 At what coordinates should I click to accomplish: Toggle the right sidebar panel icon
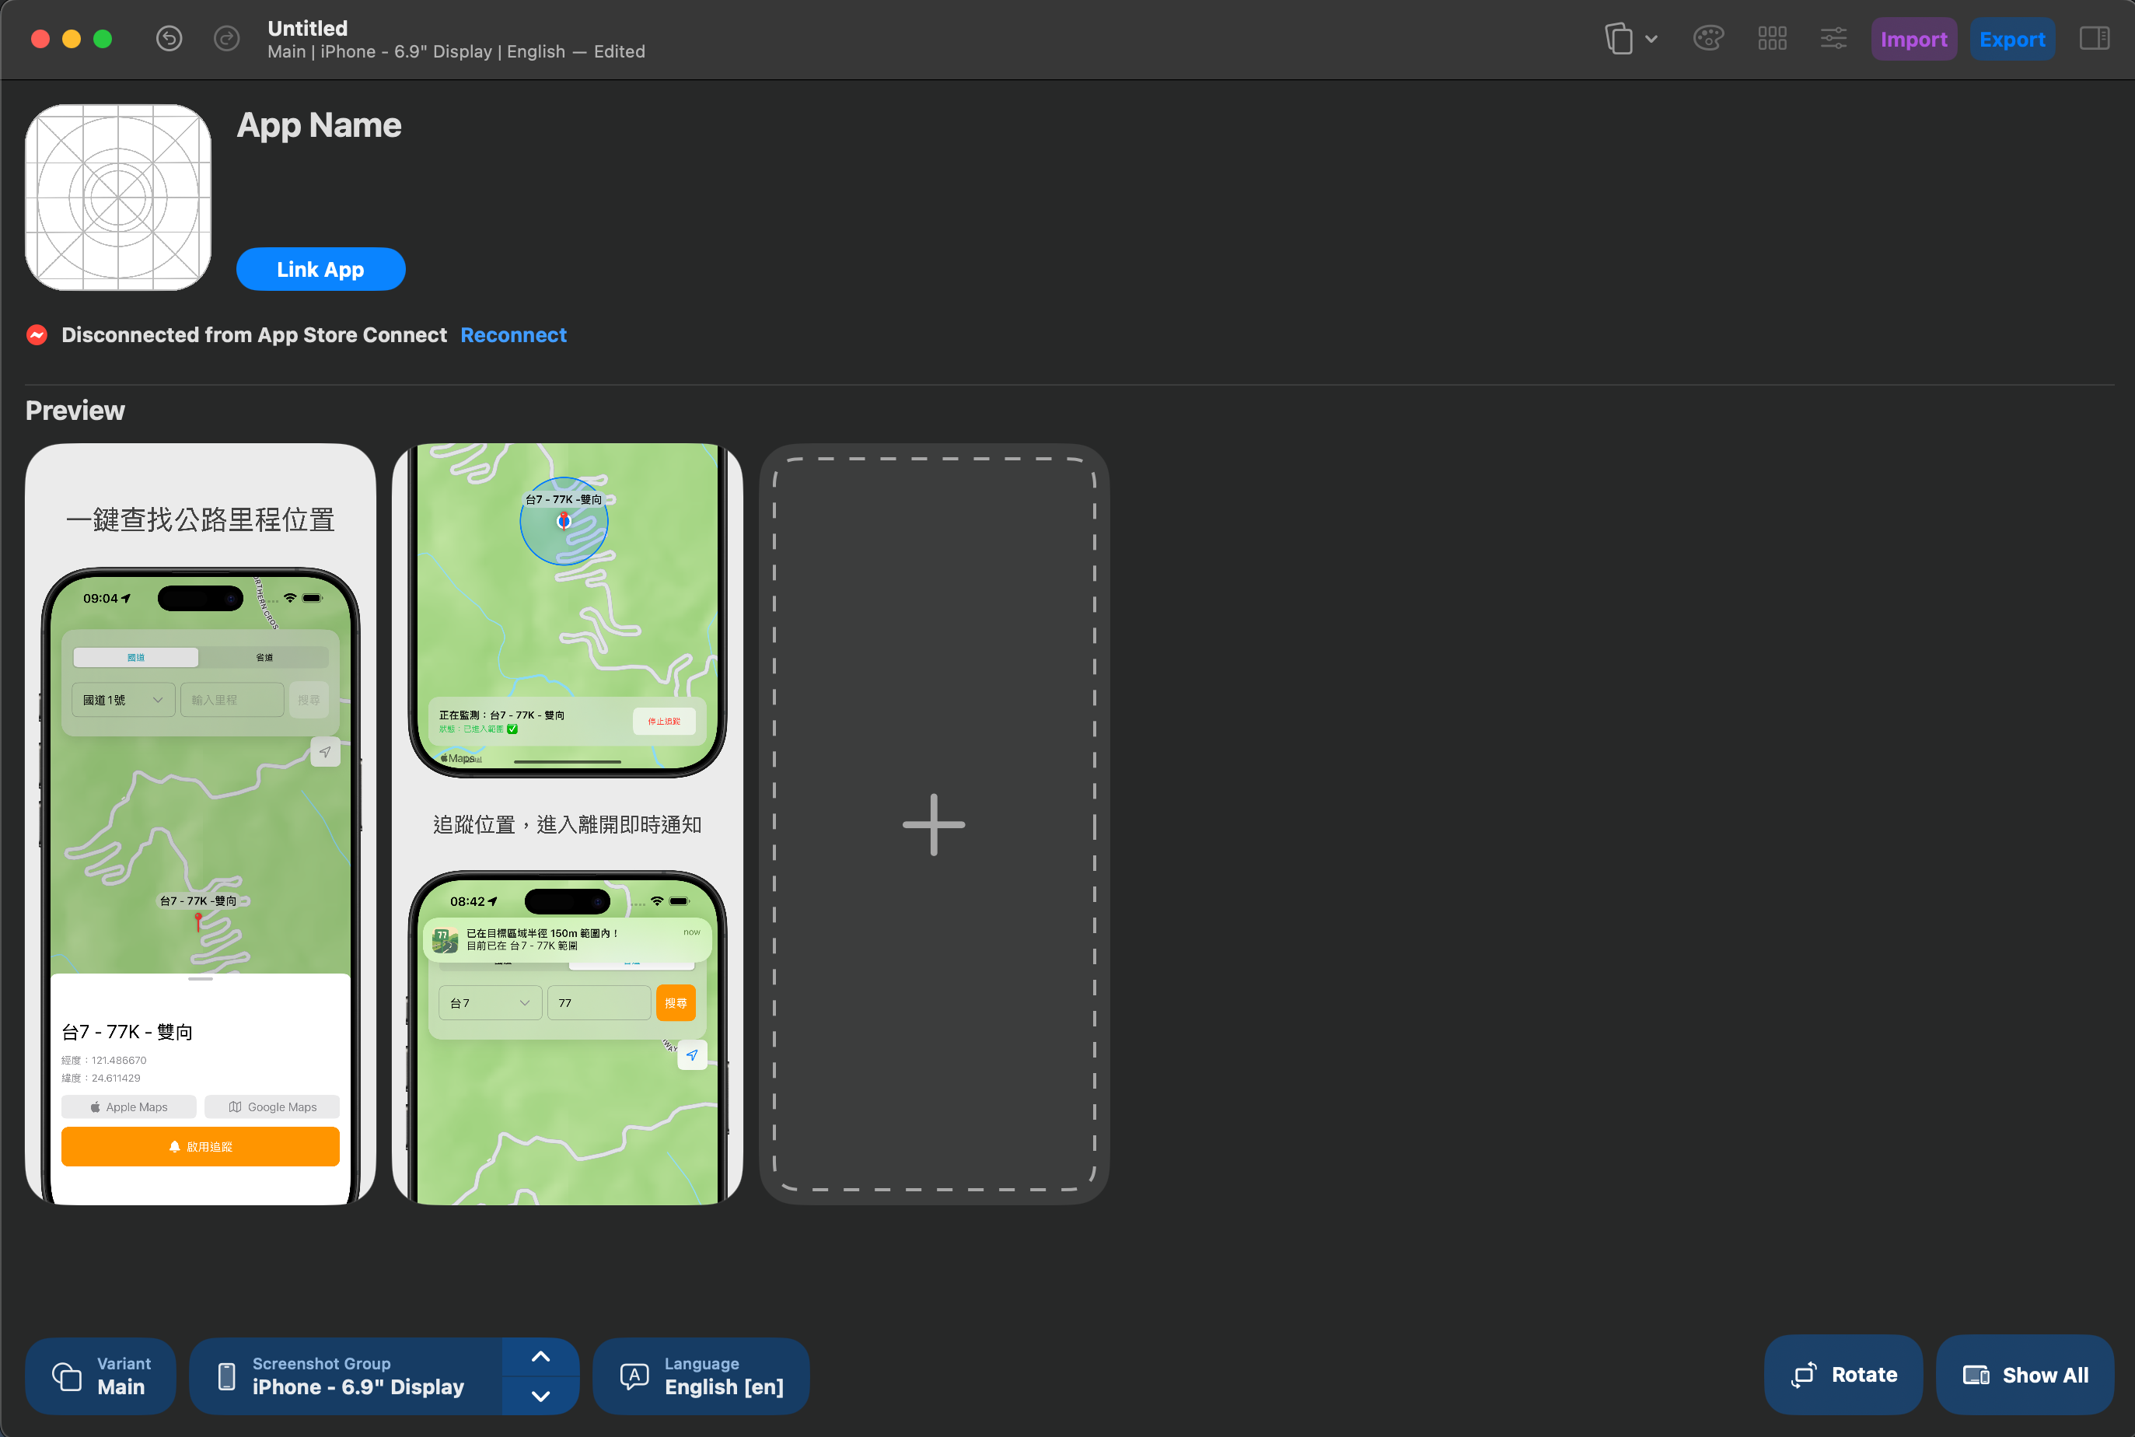pos(2094,39)
